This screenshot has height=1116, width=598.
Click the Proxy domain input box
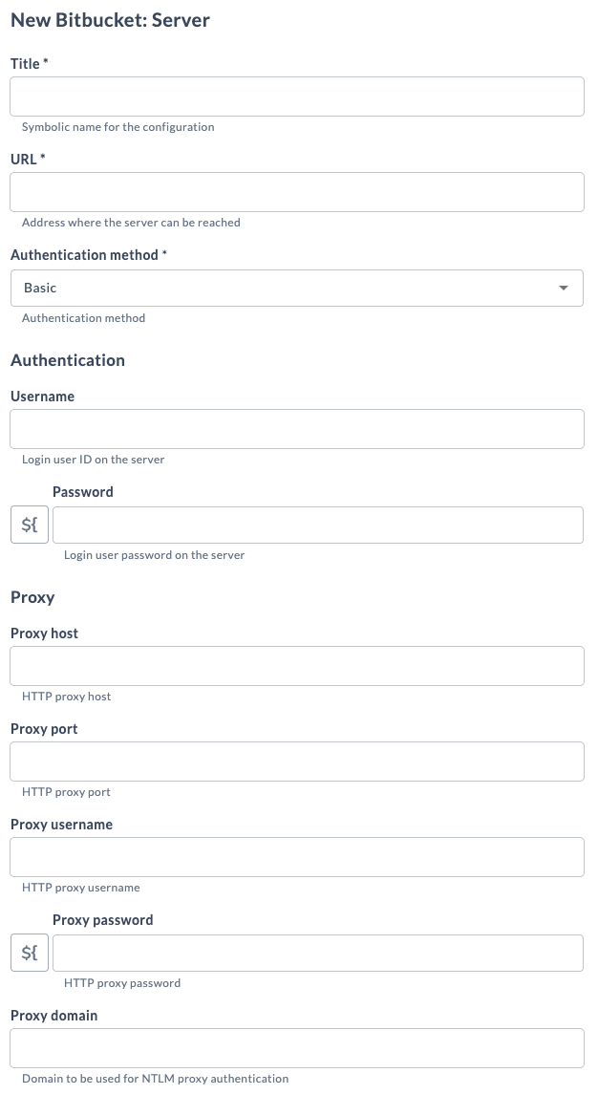(x=296, y=1047)
